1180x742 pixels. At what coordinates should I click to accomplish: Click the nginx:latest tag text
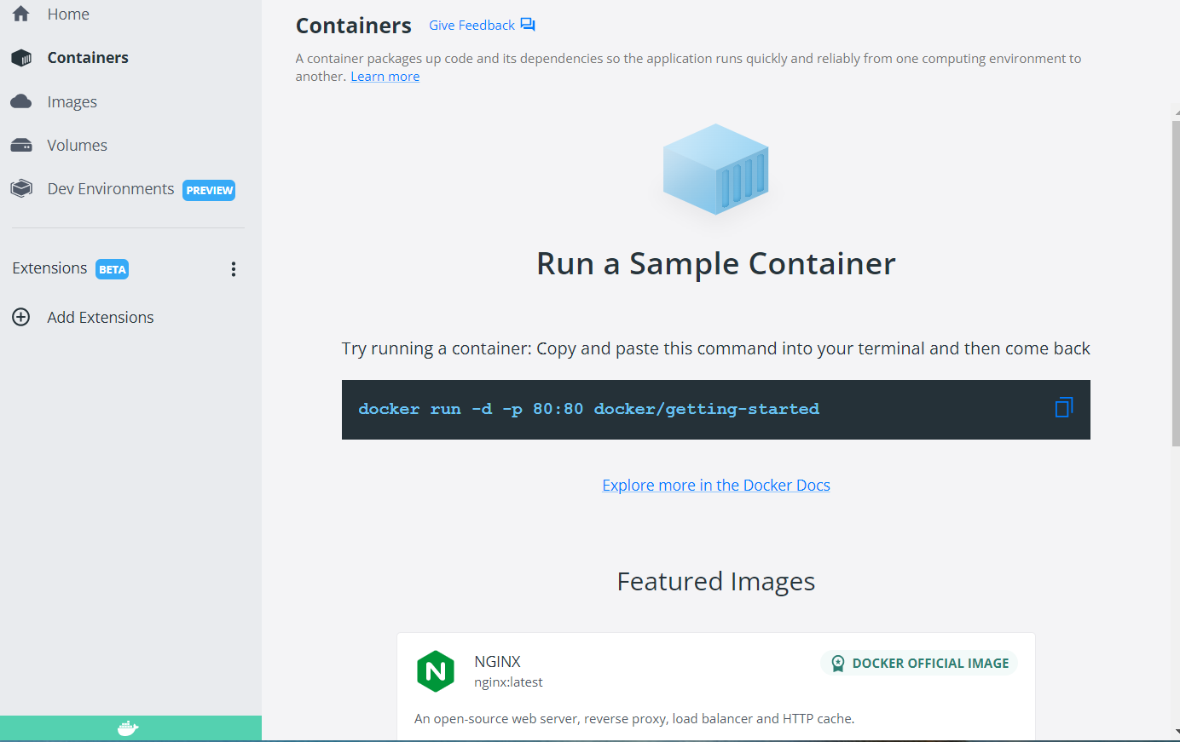coord(508,682)
